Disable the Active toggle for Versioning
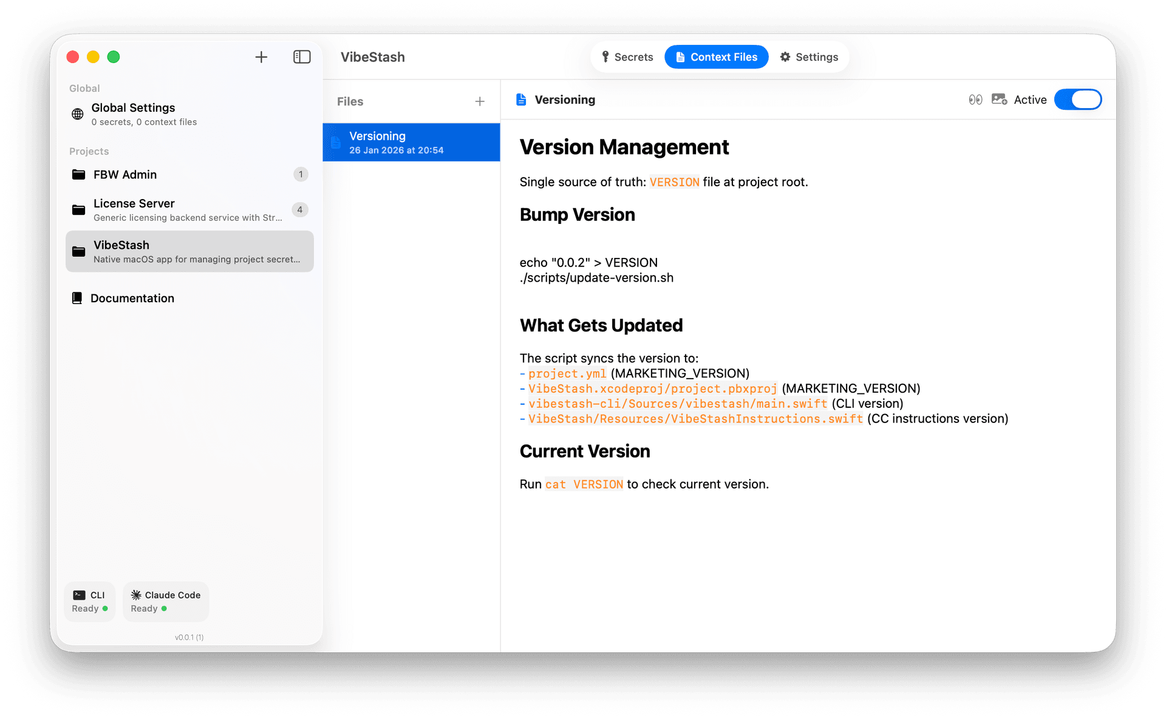This screenshot has width=1166, height=718. click(1078, 99)
